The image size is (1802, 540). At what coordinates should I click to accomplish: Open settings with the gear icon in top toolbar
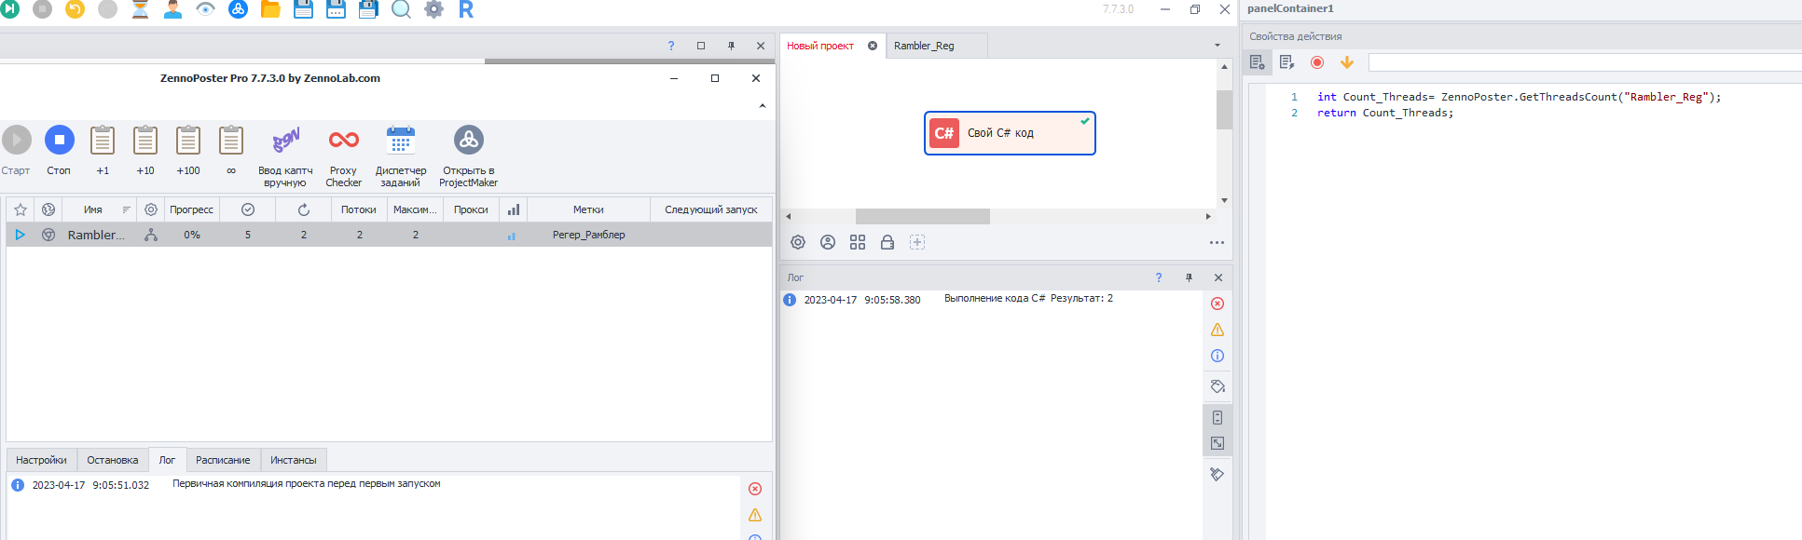[433, 9]
